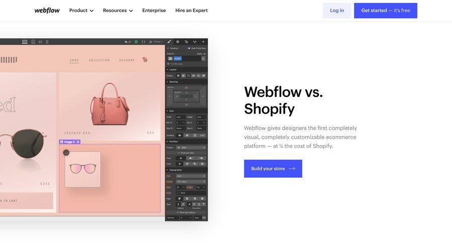The image size is (452, 243).
Task: Open the Settings gear tab in designer
Action: tap(178, 42)
